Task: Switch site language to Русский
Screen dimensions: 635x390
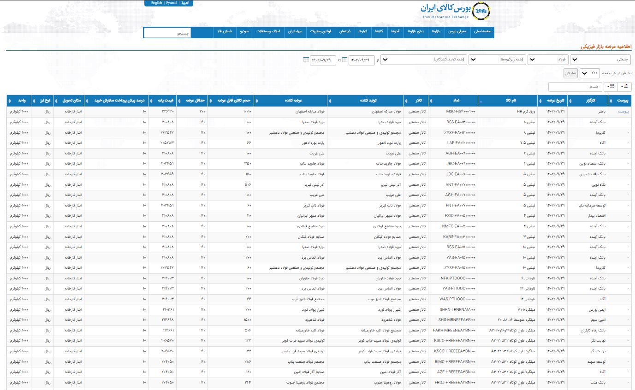Action: click(x=172, y=3)
